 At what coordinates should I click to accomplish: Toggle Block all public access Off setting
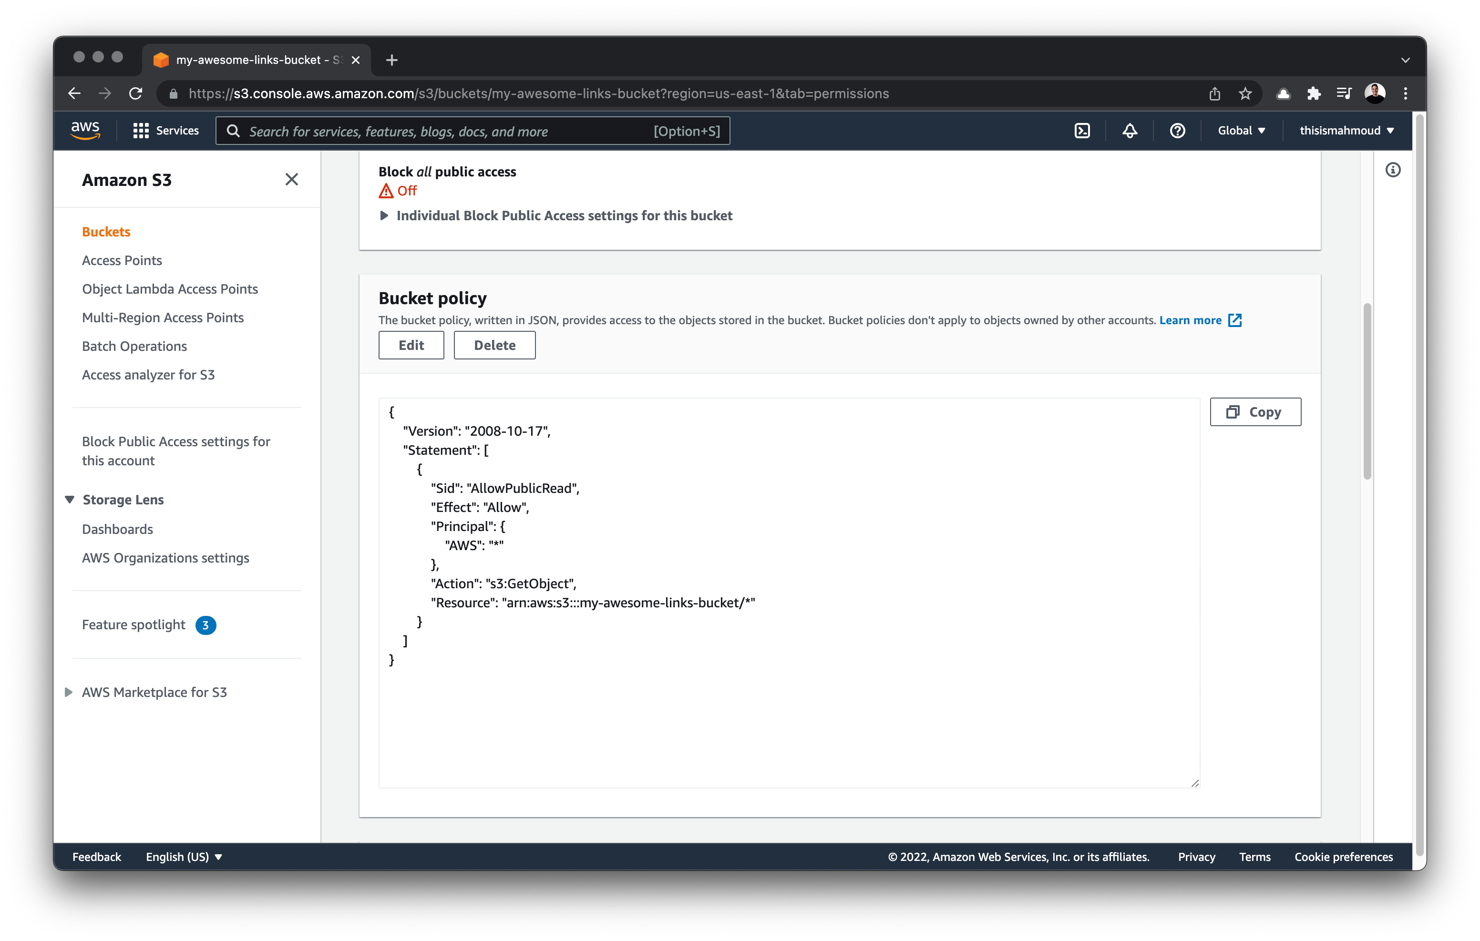(399, 190)
